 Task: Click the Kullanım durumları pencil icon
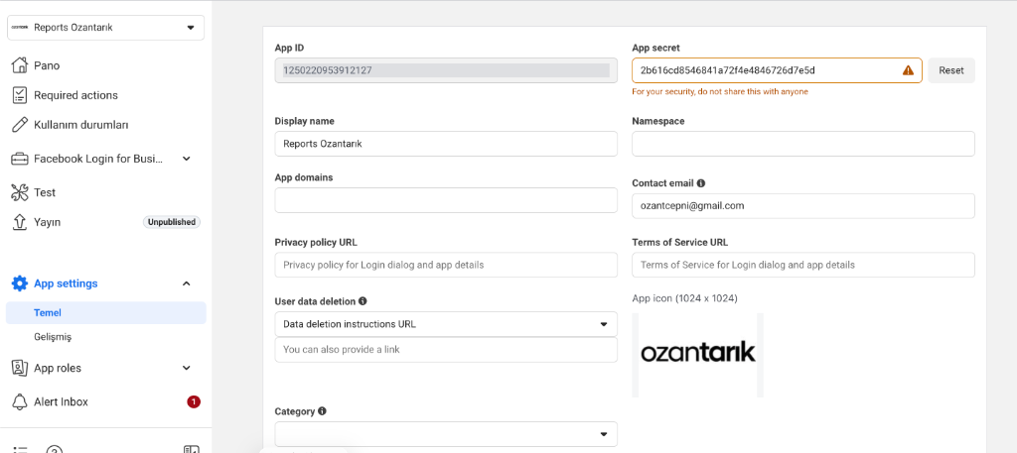click(18, 125)
